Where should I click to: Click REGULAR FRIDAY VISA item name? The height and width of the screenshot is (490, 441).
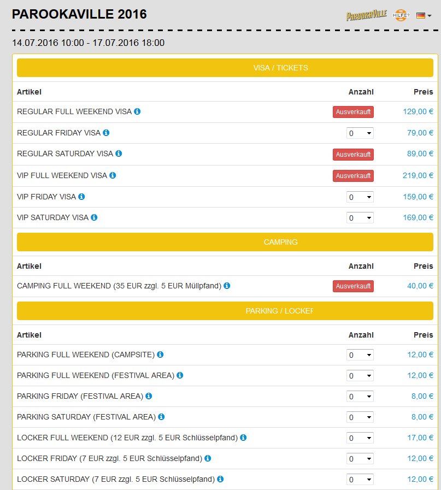(59, 133)
